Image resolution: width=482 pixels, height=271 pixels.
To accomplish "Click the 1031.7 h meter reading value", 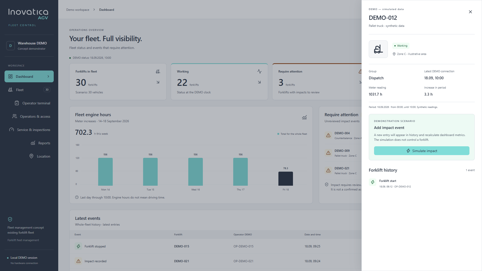I will [375, 94].
